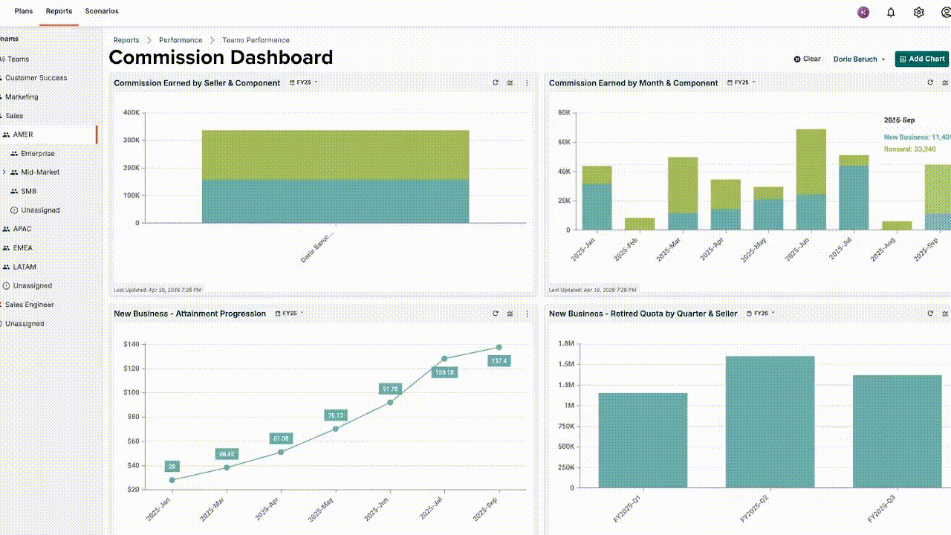
Task: Open fiscal year dropdown on Retired Quota chart
Action: [x=761, y=314]
